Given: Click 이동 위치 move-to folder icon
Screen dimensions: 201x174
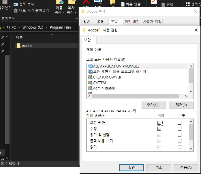Looking at the screenshot, I should 60,2.
